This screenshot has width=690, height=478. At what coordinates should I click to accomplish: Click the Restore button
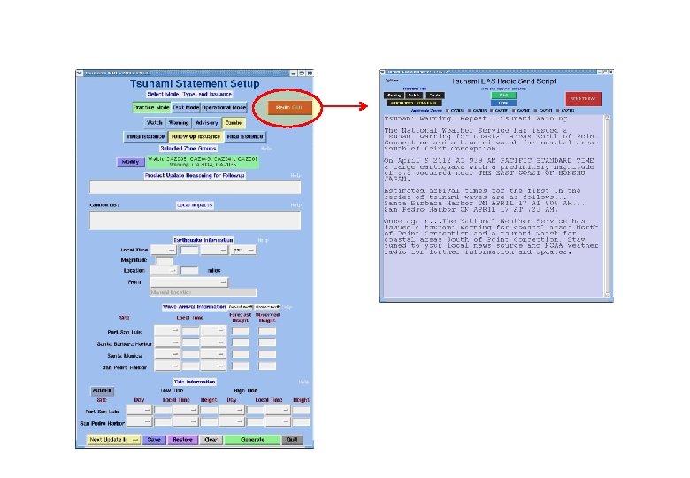(182, 440)
